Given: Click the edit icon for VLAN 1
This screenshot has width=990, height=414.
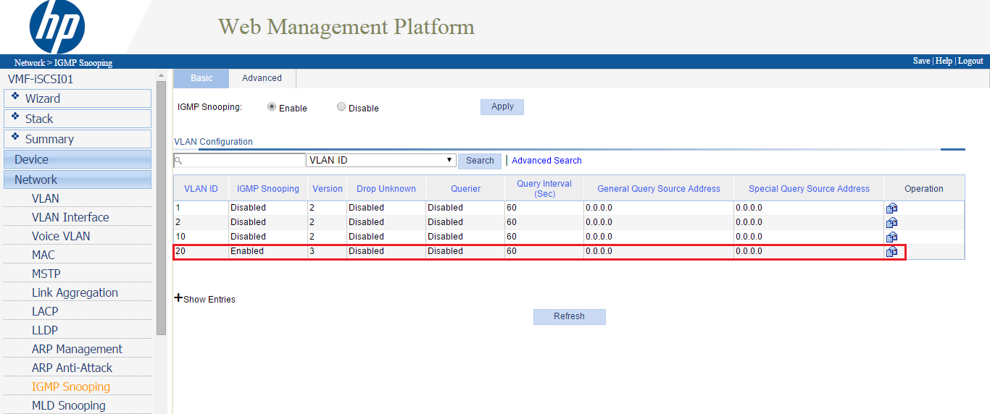Looking at the screenshot, I should click(891, 208).
